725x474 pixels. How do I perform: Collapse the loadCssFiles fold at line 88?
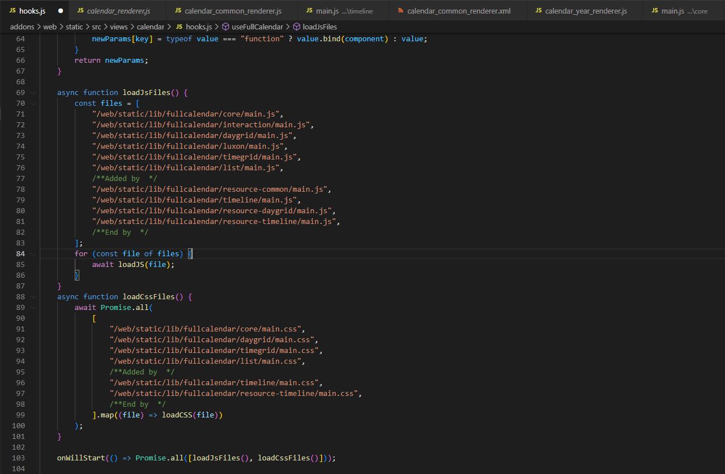[32, 296]
